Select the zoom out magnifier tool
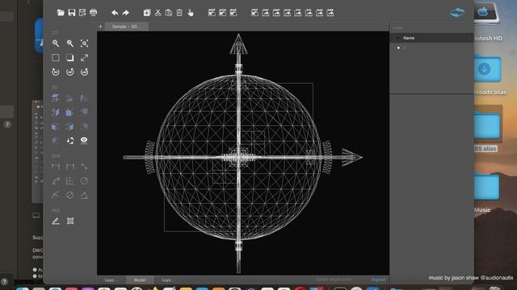The width and height of the screenshot is (517, 290). pyautogui.click(x=70, y=43)
